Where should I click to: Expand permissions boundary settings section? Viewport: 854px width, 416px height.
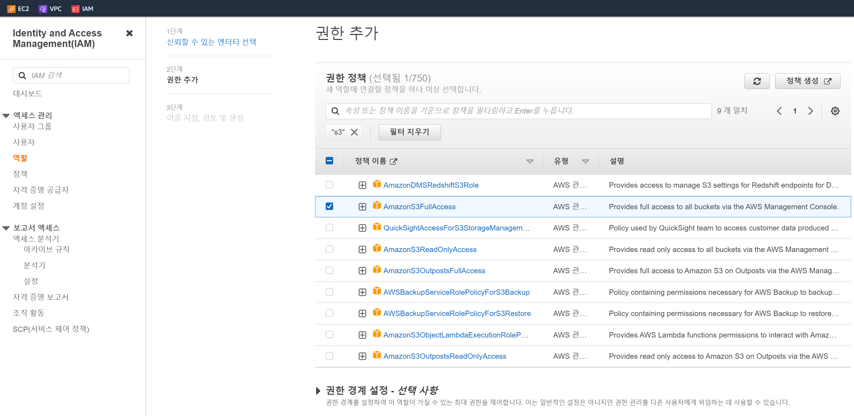318,391
